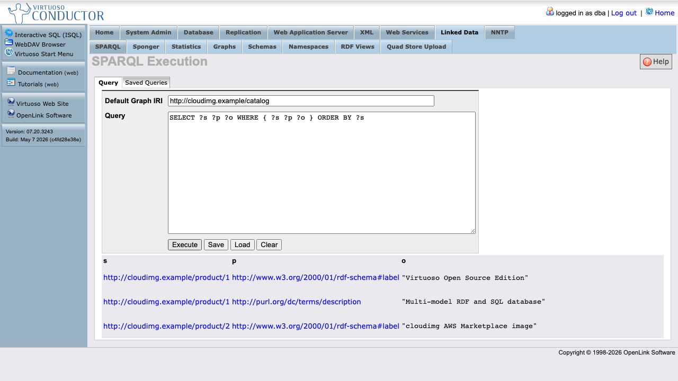The image size is (678, 381).
Task: Open the Web Application Server tab
Action: click(310, 32)
